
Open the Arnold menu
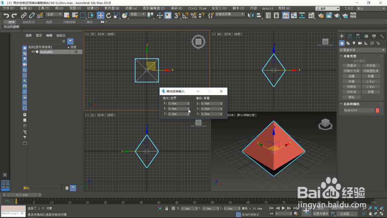pos(267,8)
